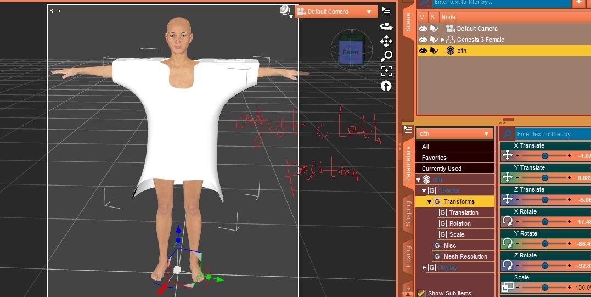Click the Genesis 3 Female figure icon

pos(451,40)
